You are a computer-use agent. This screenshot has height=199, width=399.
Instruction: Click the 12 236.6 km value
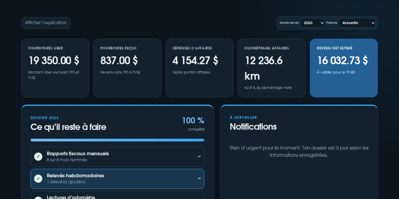264,68
